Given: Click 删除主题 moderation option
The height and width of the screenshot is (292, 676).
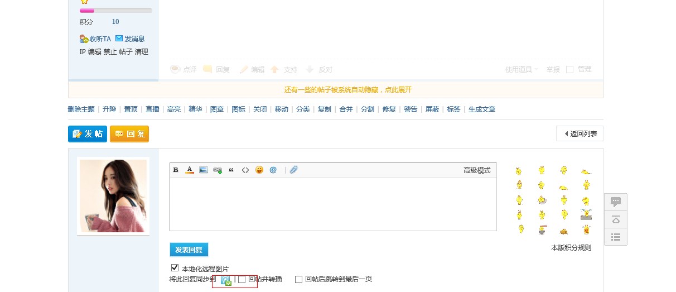Looking at the screenshot, I should click(x=81, y=109).
